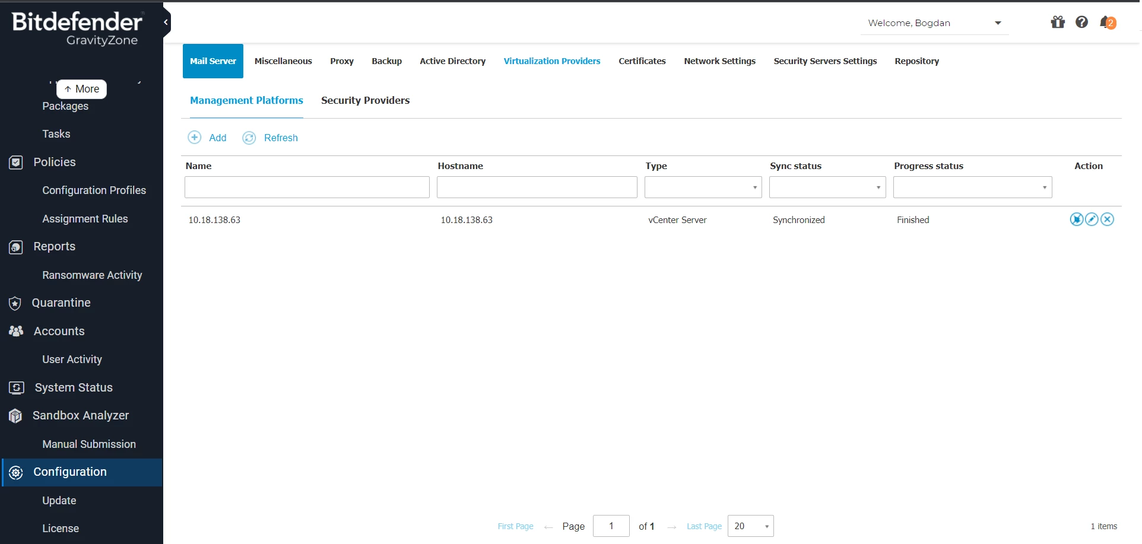Viewport: 1142px width, 544px height.
Task: Open the Active Directory tab
Action: (x=452, y=61)
